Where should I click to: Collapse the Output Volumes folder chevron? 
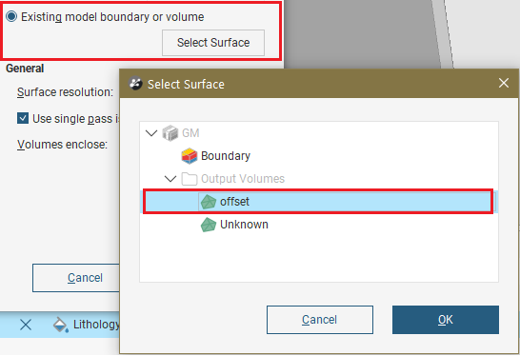click(x=170, y=179)
